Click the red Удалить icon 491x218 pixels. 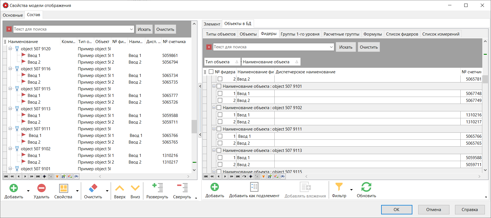point(41,188)
